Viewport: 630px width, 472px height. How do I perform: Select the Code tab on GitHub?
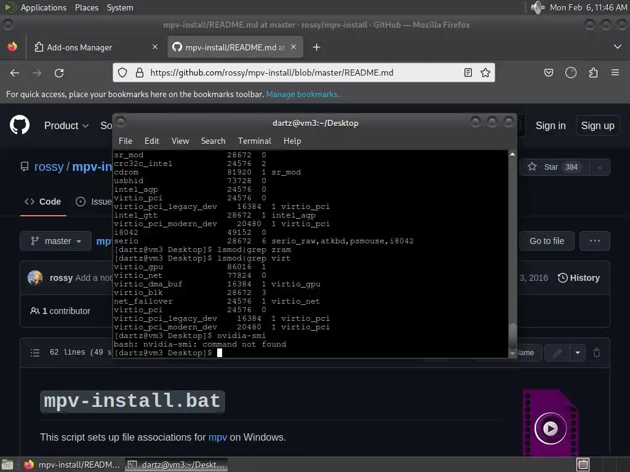click(43, 202)
